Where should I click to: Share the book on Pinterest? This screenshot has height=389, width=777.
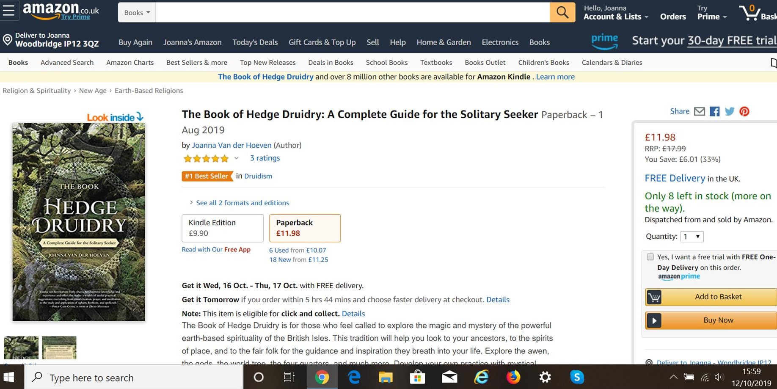[x=744, y=111]
